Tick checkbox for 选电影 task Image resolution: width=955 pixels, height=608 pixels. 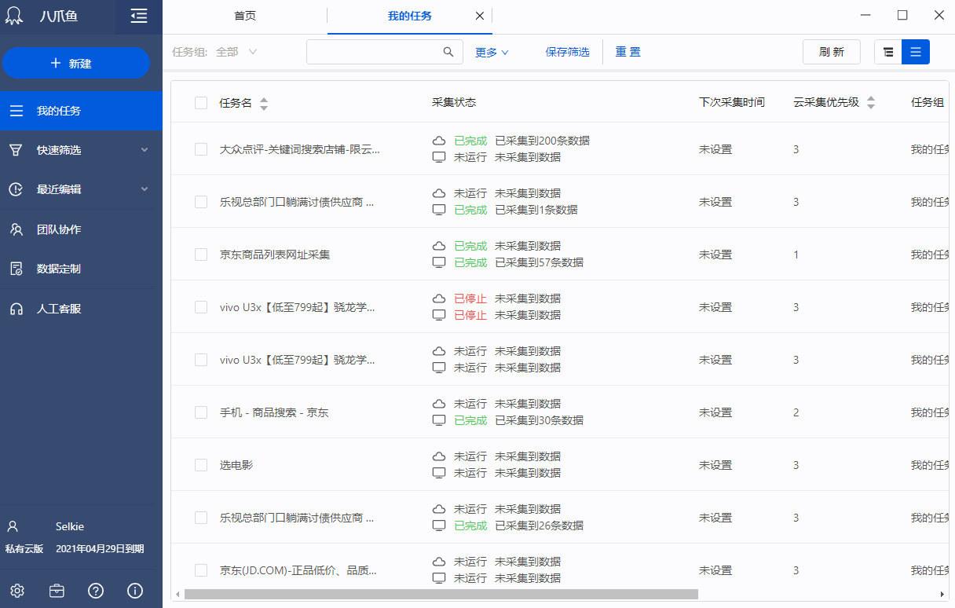click(201, 465)
